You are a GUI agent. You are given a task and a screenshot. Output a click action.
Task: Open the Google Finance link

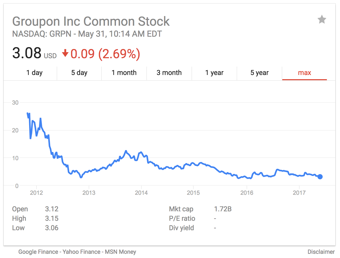(38, 252)
